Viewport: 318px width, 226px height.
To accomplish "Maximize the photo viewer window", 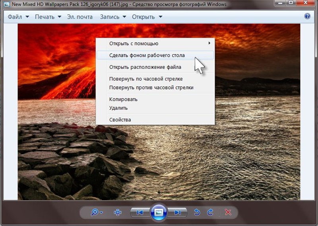I will (x=291, y=3).
